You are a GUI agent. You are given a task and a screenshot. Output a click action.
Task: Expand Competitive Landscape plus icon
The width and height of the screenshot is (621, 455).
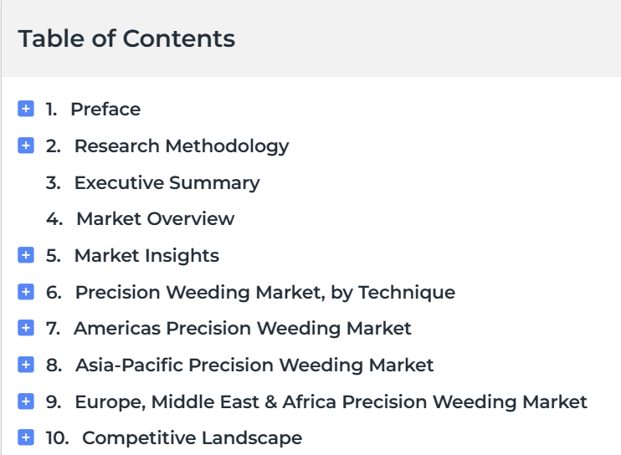[x=26, y=437]
